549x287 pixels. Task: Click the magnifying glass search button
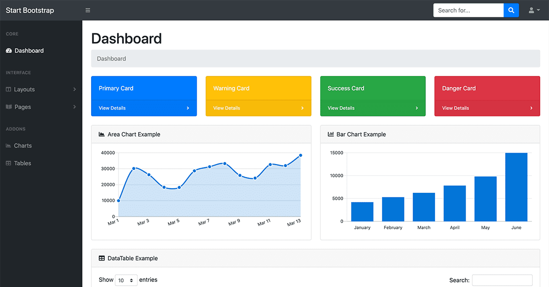tap(511, 10)
